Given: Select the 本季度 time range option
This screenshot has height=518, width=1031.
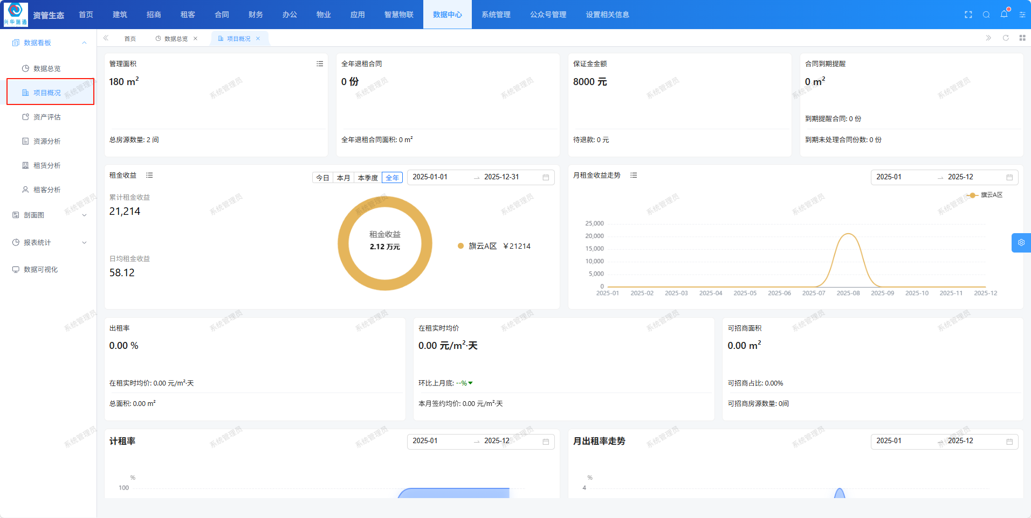Looking at the screenshot, I should point(367,178).
